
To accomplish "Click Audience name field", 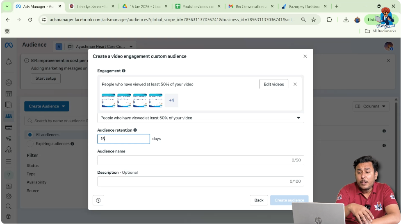I will click(200, 160).
